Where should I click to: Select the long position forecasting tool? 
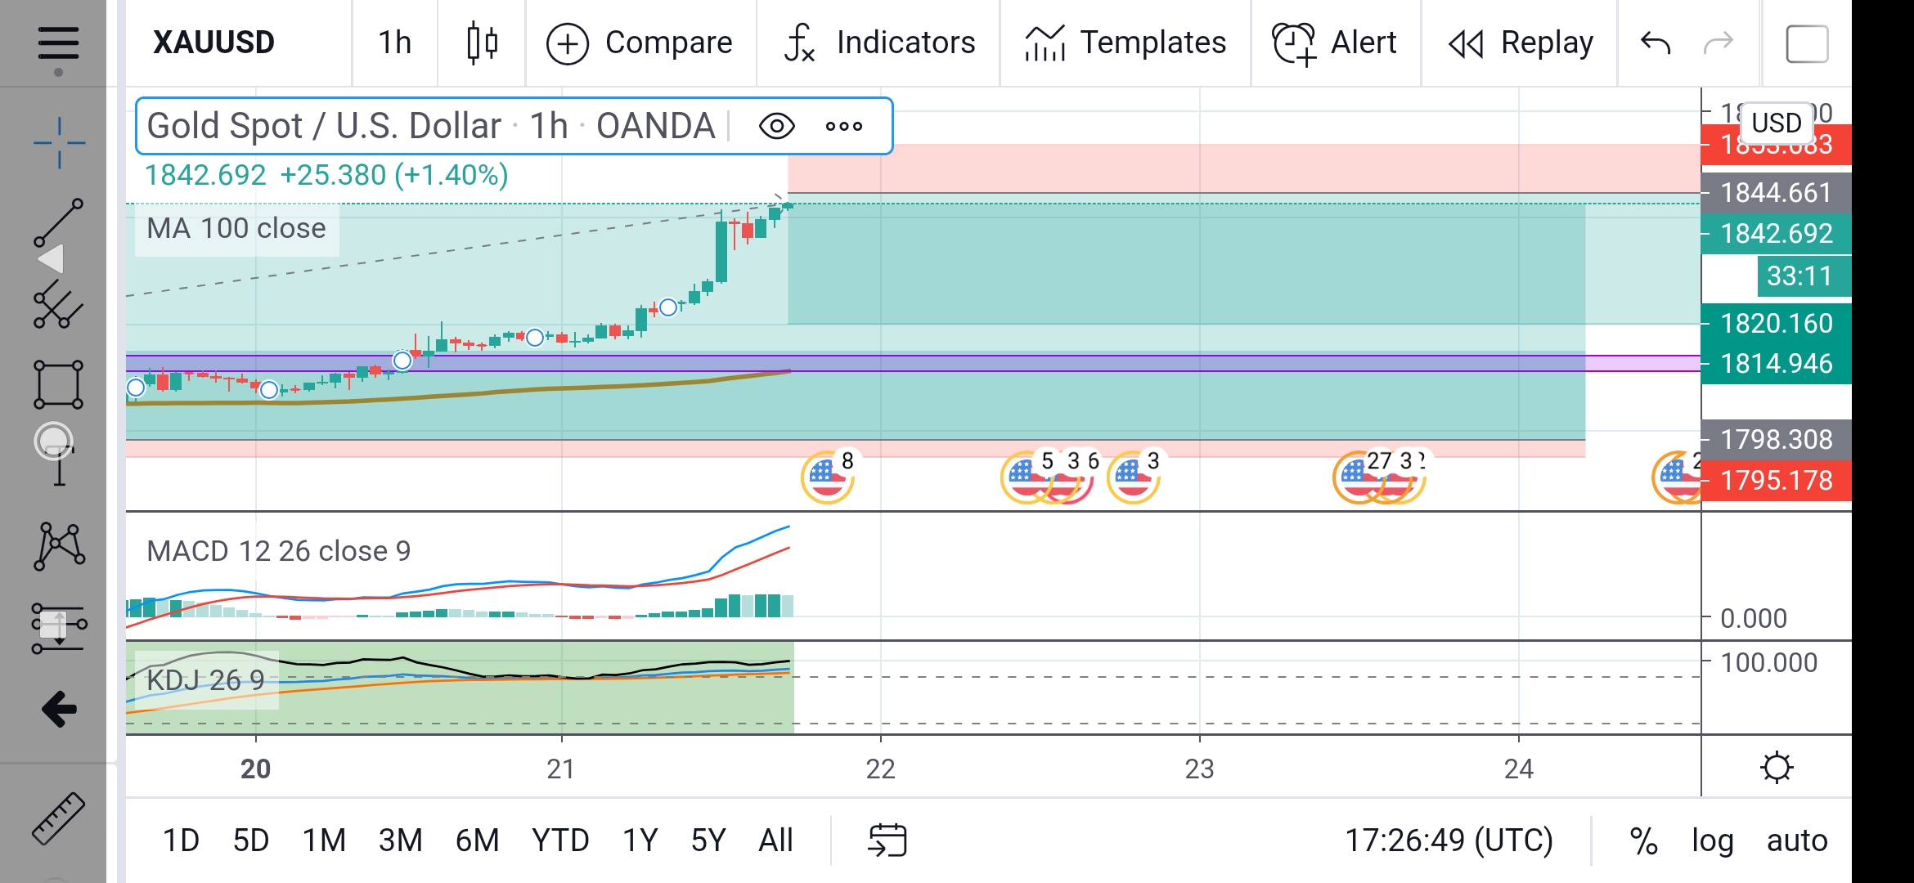[x=59, y=628]
